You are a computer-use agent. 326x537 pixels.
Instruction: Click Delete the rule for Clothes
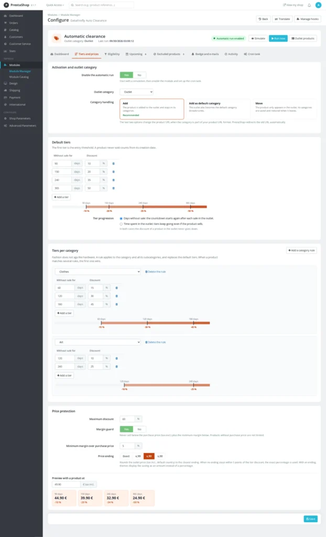(x=156, y=272)
